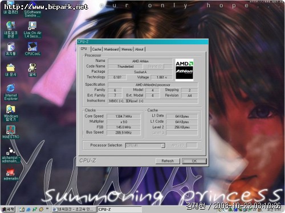This screenshot has width=285, height=213.
Task: Click the Family value 6
Action: point(115,90)
